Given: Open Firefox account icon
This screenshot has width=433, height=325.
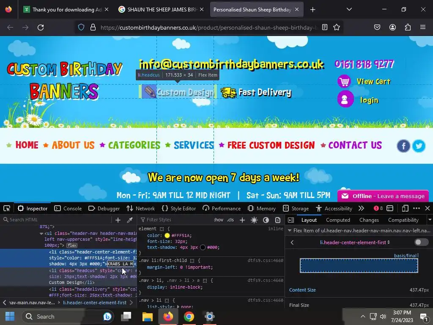Looking at the screenshot, I should point(392,27).
